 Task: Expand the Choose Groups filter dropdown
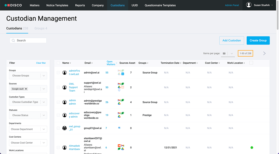[28, 75]
